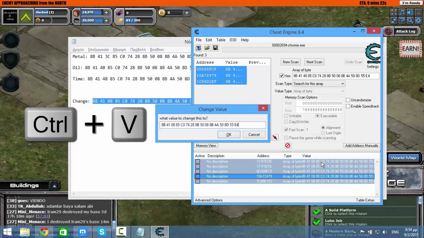Click the red Attack Log crosshair icon

tap(389, 31)
